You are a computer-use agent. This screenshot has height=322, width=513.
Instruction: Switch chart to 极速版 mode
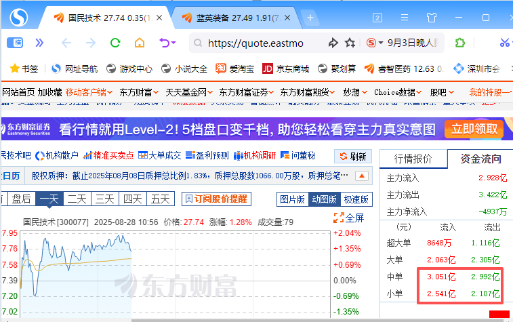pos(356,199)
